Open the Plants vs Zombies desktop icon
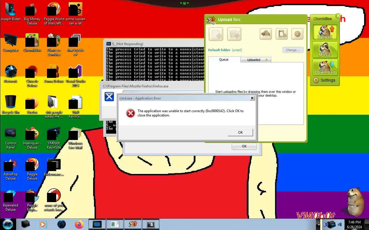Viewport: 369px width, 230px height. [x=54, y=45]
